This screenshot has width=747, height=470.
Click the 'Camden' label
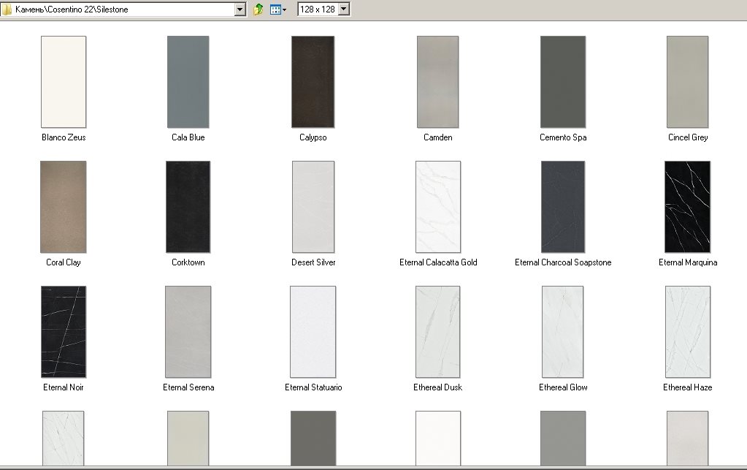click(x=438, y=137)
